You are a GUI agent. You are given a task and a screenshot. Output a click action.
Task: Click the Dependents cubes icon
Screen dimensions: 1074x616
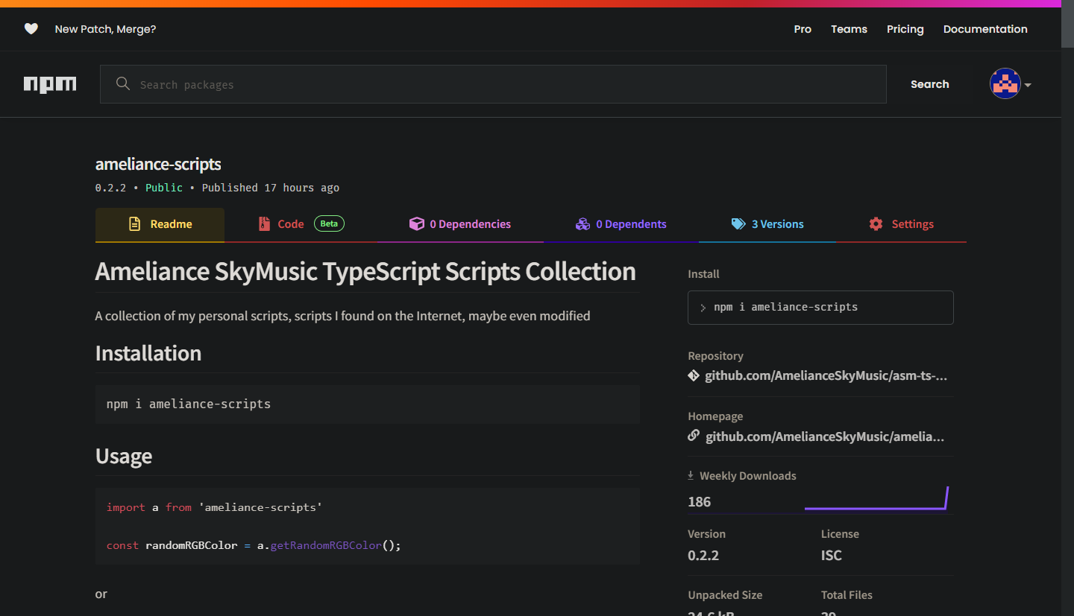coord(582,224)
